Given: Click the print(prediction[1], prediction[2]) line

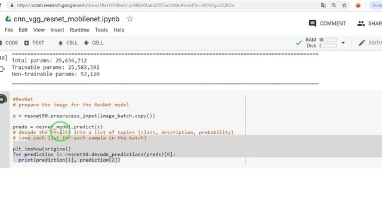Looking at the screenshot, I should [69, 160].
